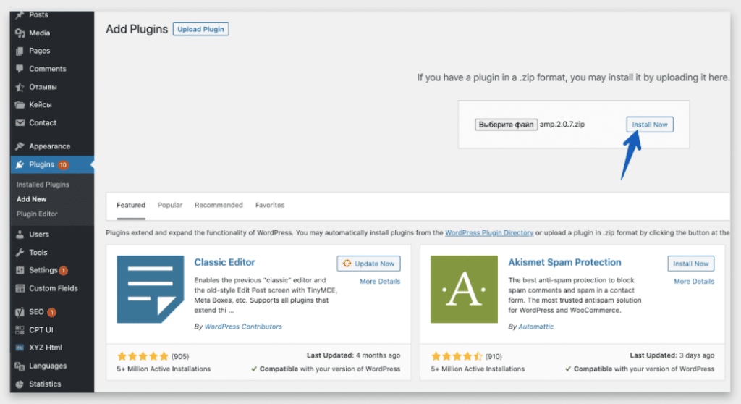The width and height of the screenshot is (741, 404).
Task: Click the Media icon in sidebar
Action: [x=20, y=33]
